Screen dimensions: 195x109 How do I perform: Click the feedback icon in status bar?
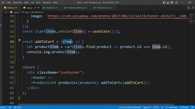click(192, 107)
